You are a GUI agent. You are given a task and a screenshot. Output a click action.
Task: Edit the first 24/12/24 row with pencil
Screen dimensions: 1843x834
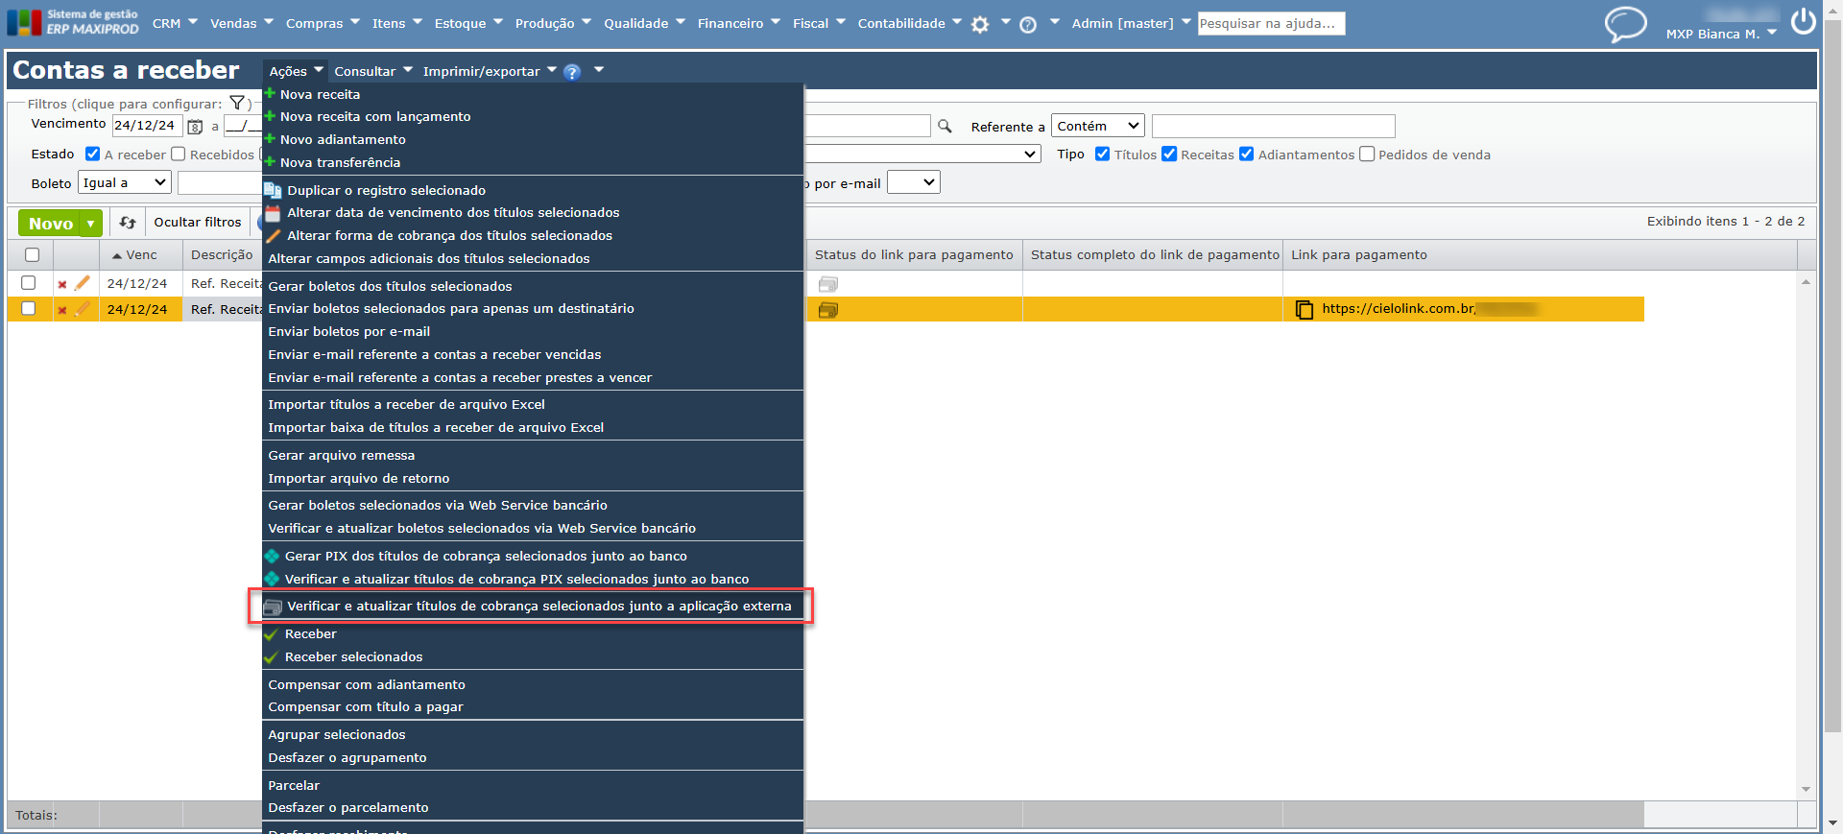(x=83, y=283)
